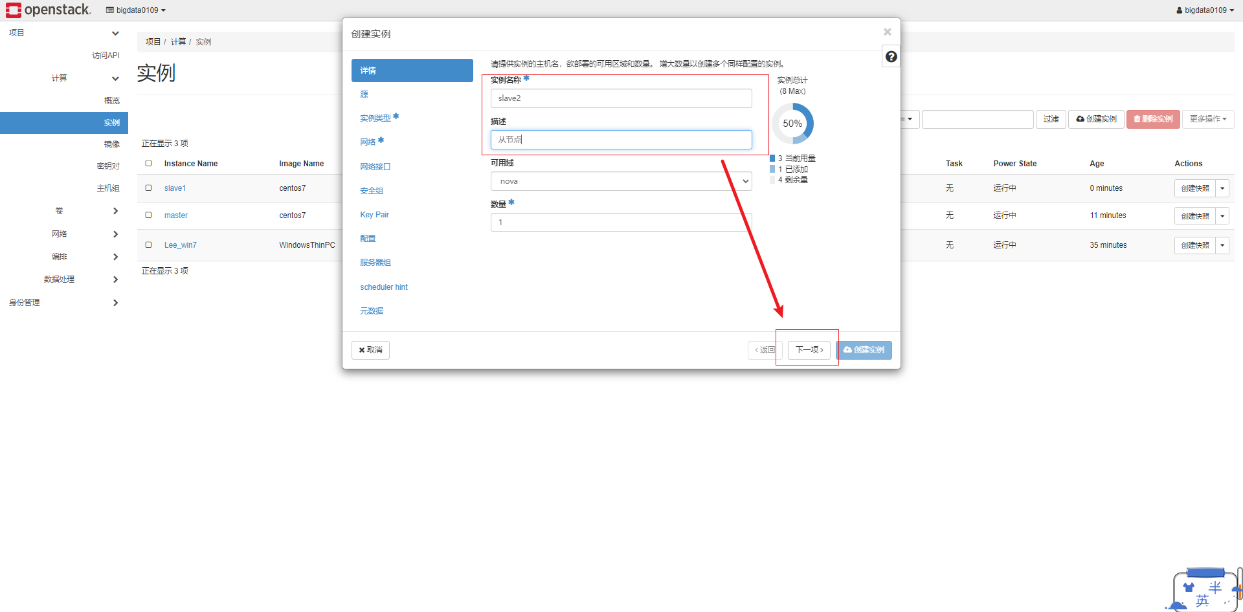Open the Lee_win7 instance link
The image size is (1243, 612).
click(180, 245)
